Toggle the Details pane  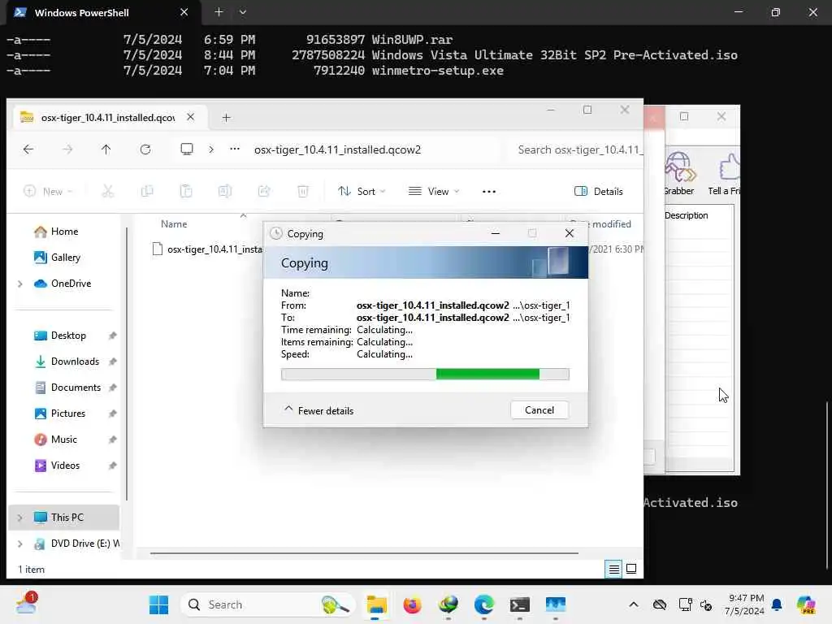click(x=599, y=191)
